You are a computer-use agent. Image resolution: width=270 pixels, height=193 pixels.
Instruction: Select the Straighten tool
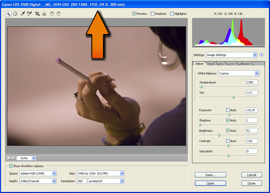pos(44,13)
